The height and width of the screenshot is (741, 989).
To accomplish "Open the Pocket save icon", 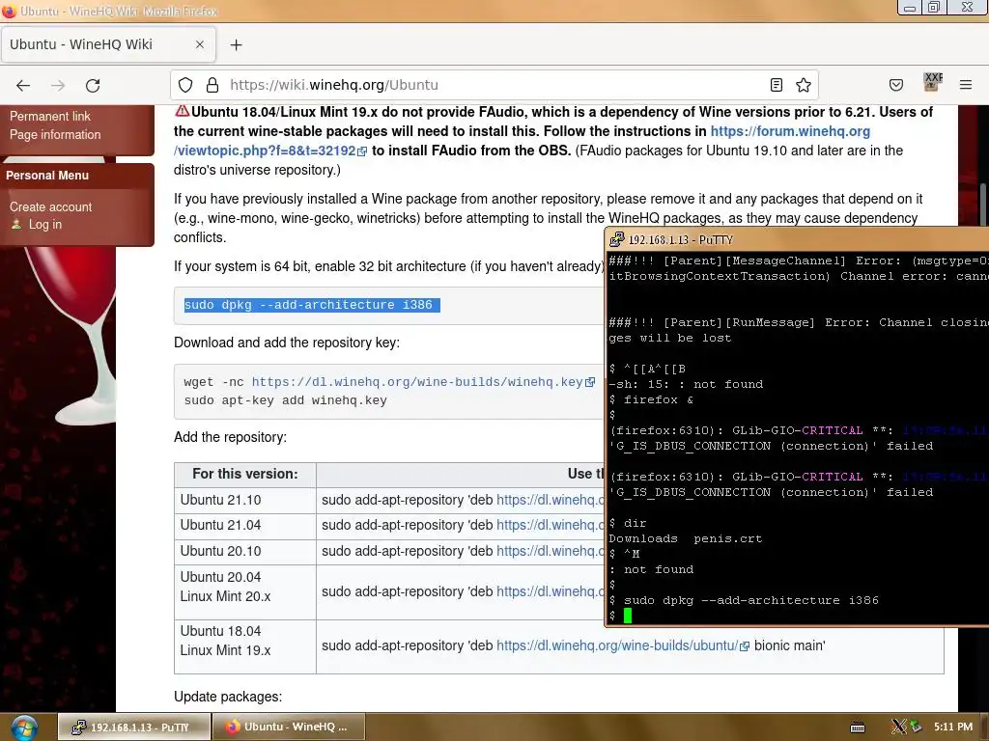I will (896, 85).
